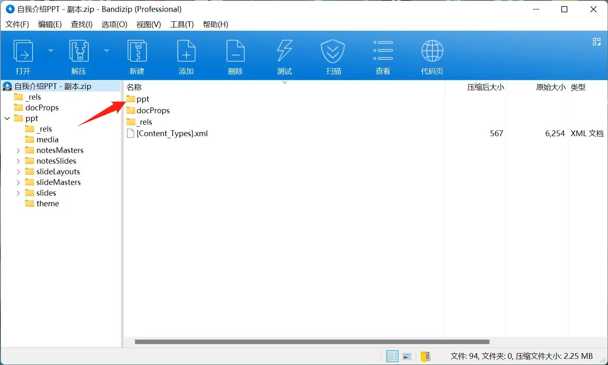Click the Scan (扫描) shield icon

coord(333,51)
